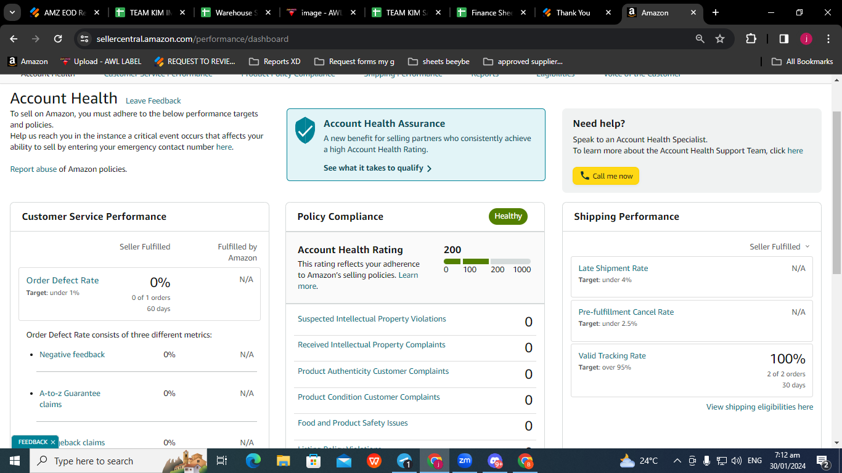Expand the Request forms my g folder

pyautogui.click(x=354, y=62)
